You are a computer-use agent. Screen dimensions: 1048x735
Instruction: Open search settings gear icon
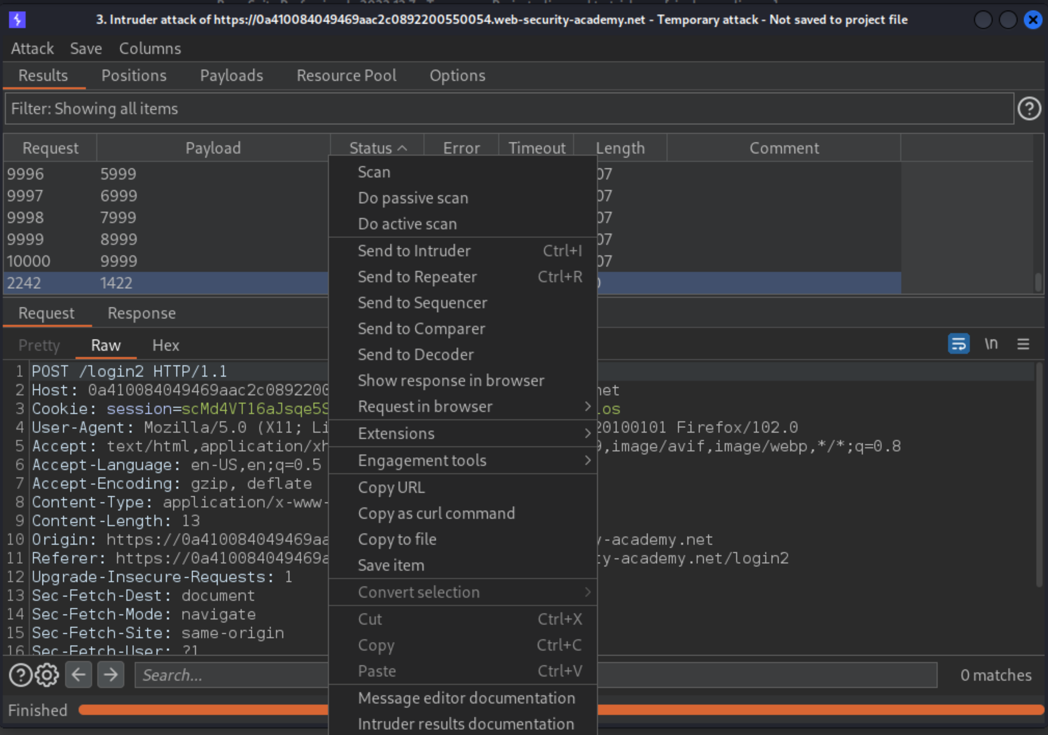tap(47, 675)
